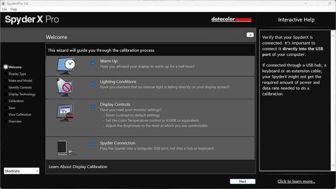Viewport: 336px width, 189px height.
Task: Click the SpyderXPro app icon in title bar
Action: (3, 3)
